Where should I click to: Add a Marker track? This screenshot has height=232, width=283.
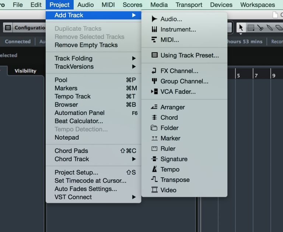coord(184,138)
